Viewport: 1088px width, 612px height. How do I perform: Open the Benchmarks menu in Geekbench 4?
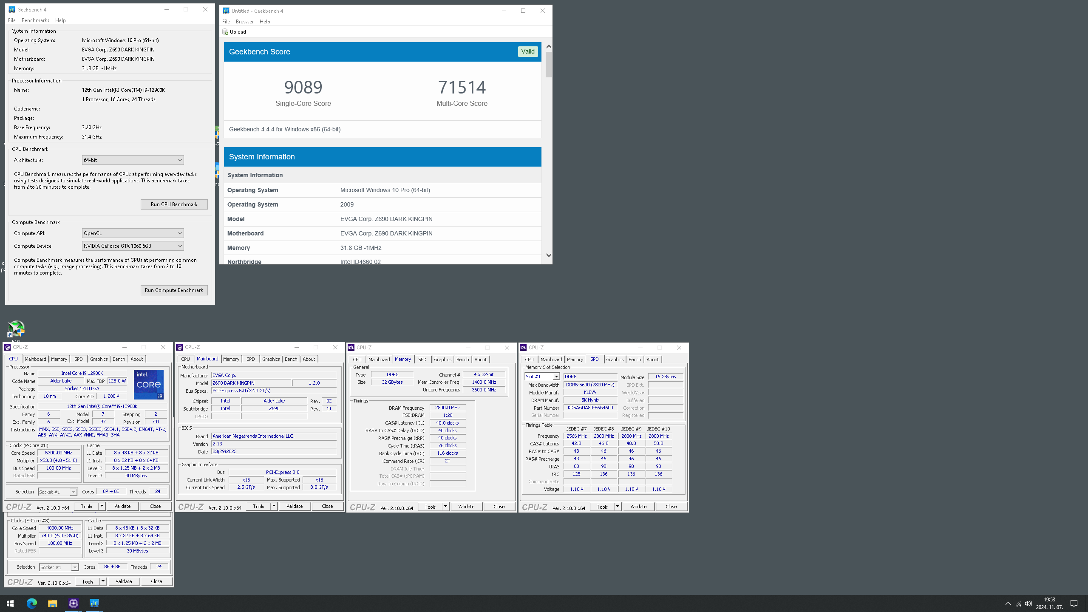pyautogui.click(x=35, y=20)
